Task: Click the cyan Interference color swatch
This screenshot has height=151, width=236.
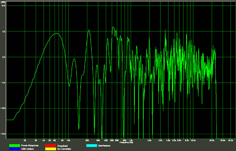Action: click(x=92, y=146)
